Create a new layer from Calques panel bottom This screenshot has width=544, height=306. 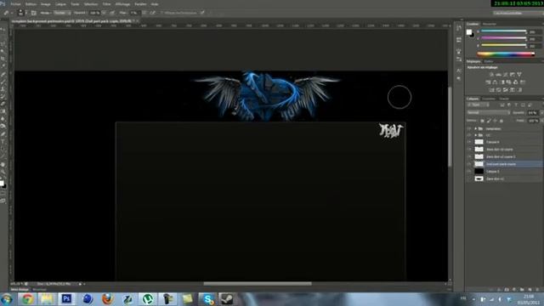point(530,289)
